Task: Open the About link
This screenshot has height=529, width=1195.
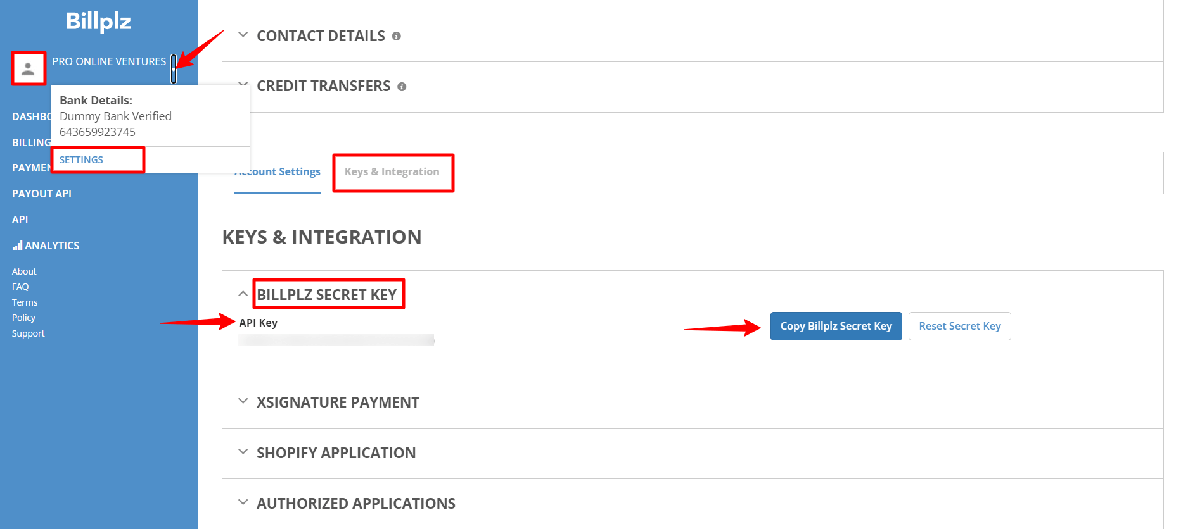Action: (x=24, y=271)
